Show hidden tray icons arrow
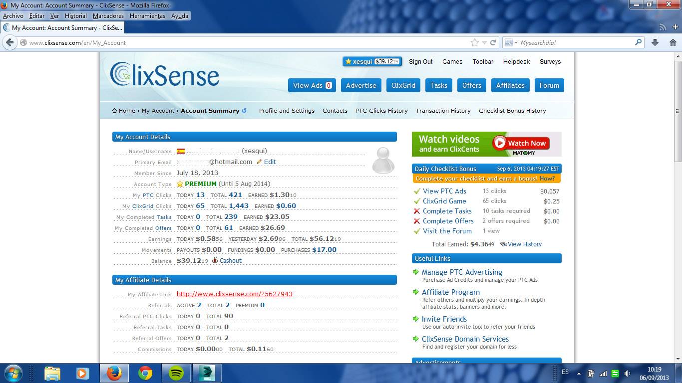This screenshot has height=383, width=682. click(x=579, y=373)
